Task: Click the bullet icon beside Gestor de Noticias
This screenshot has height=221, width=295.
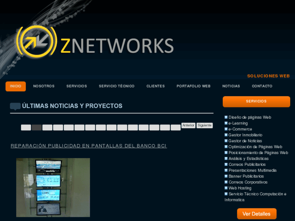Action: (x=226, y=141)
